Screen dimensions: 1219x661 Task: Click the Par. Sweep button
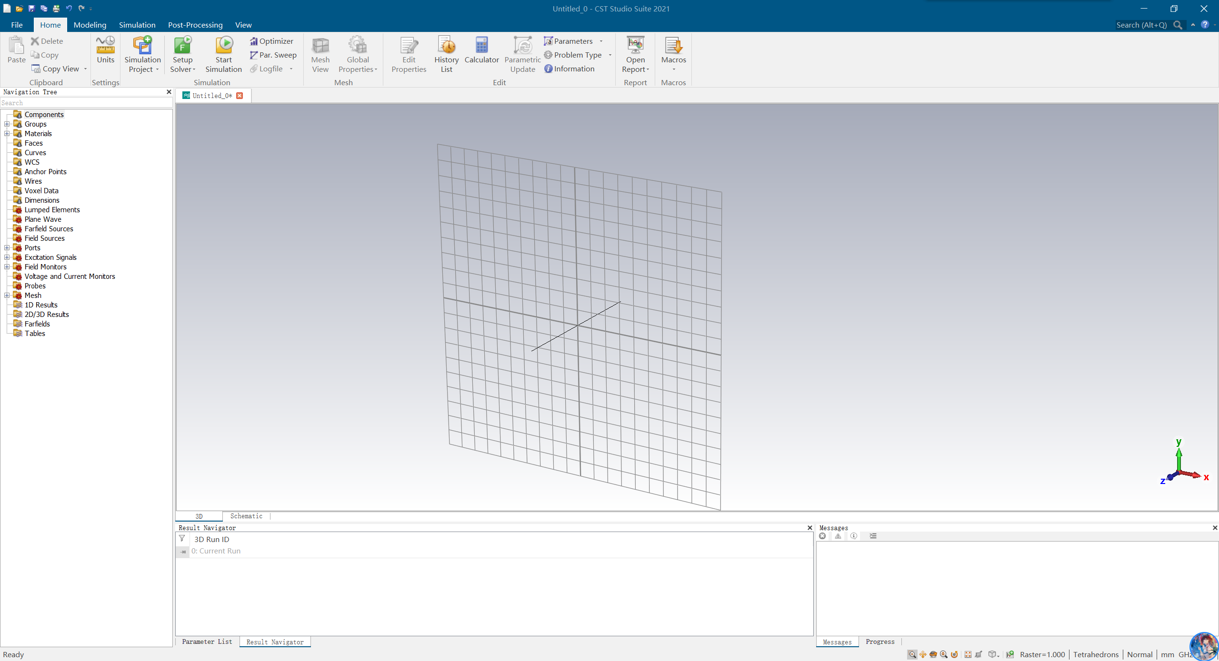pyautogui.click(x=273, y=55)
